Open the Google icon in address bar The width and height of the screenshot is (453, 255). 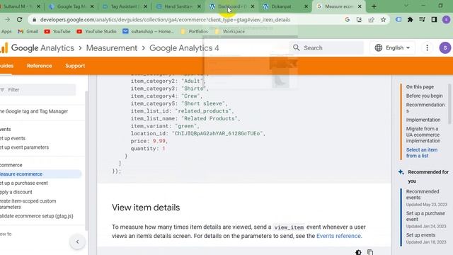(x=348, y=20)
